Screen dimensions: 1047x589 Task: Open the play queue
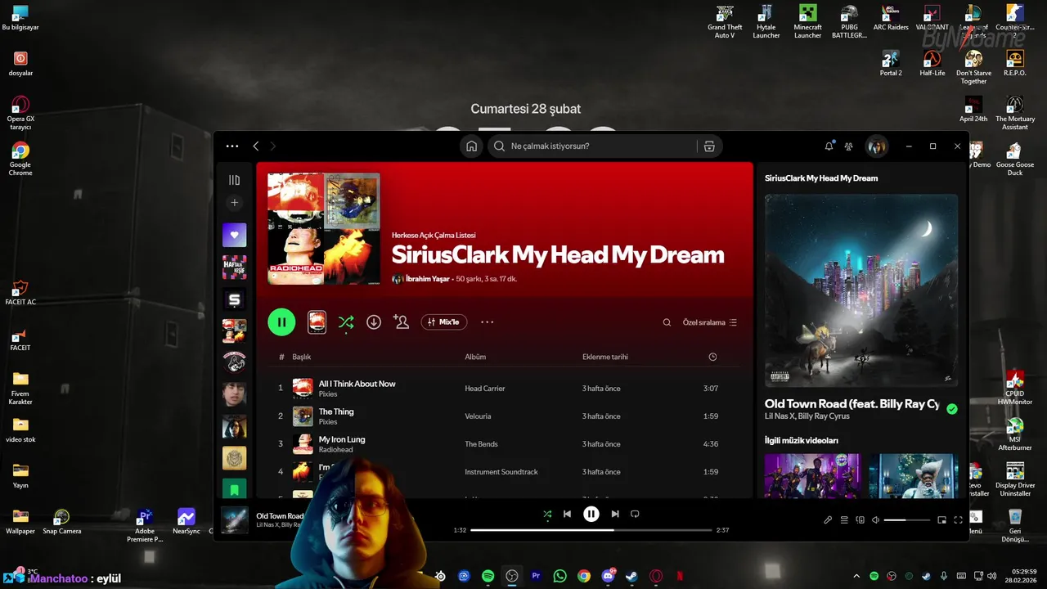844,520
